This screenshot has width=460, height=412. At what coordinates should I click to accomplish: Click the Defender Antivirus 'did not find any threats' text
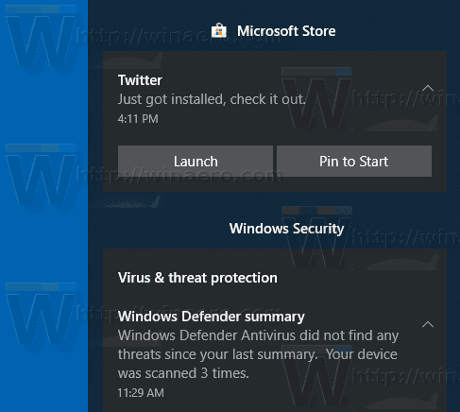click(258, 345)
